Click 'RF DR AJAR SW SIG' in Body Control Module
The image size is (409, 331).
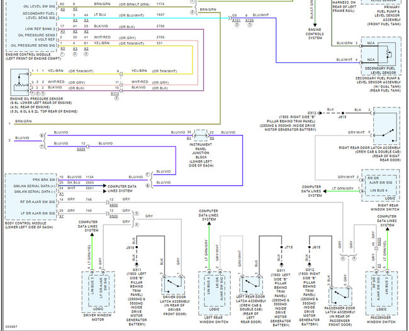[x=38, y=202]
